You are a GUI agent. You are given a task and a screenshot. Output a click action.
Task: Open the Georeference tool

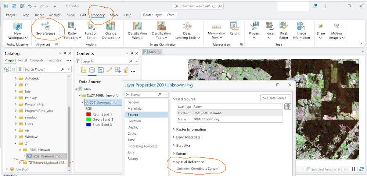pos(46,29)
